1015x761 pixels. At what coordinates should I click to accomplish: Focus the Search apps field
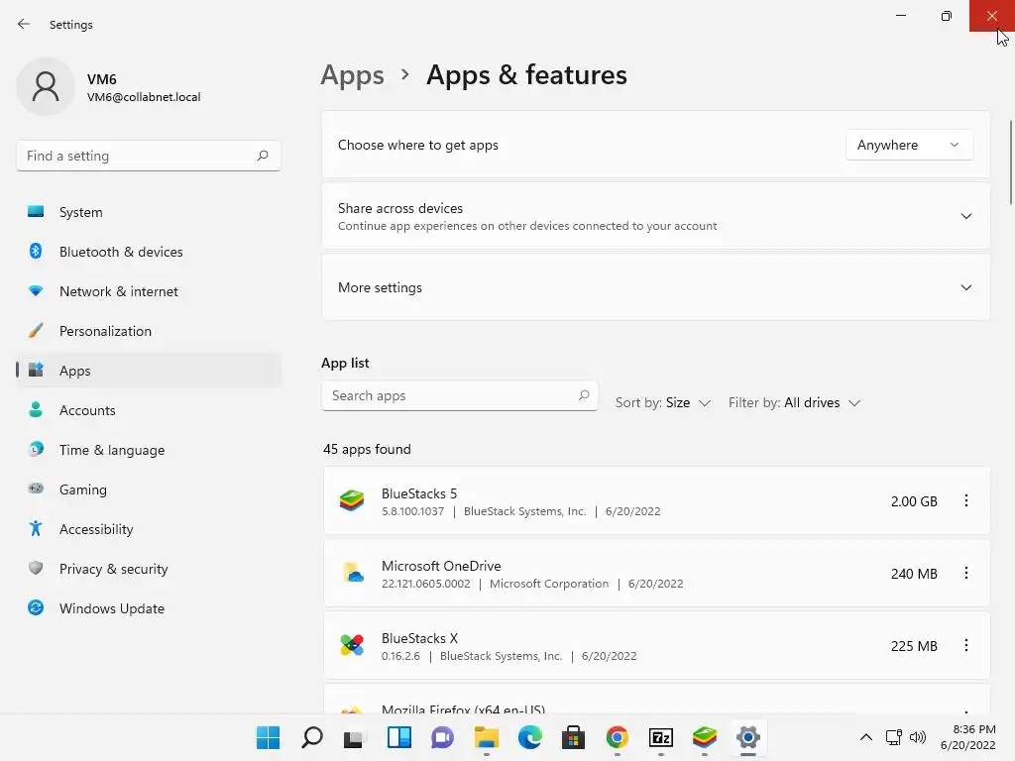[459, 395]
